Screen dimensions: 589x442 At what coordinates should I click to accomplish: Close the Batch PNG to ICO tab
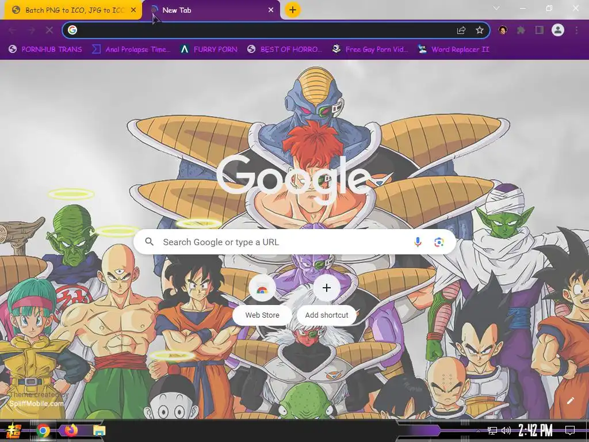[133, 10]
